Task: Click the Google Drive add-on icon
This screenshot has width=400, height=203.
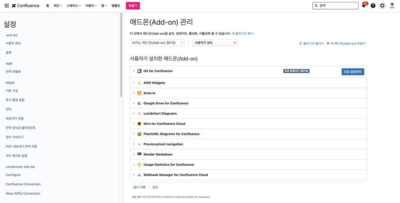Action: [139, 103]
